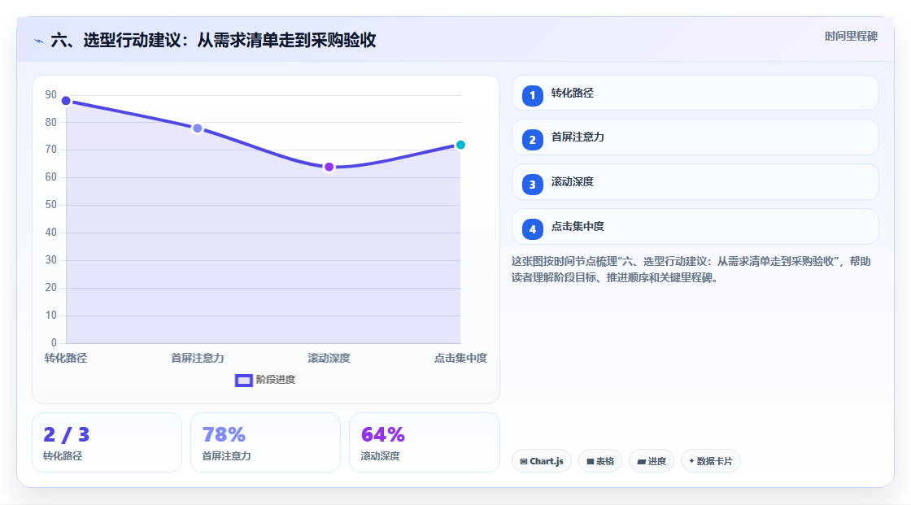Image resolution: width=911 pixels, height=505 pixels.
Task: Click the 64% 滚动深度 stat card
Action: [424, 442]
